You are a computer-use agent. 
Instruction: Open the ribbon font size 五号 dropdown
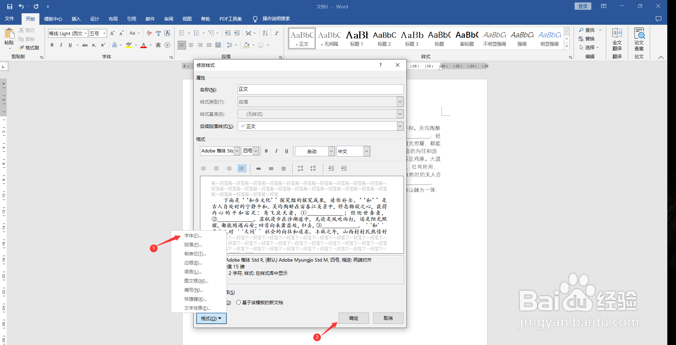(x=104, y=33)
